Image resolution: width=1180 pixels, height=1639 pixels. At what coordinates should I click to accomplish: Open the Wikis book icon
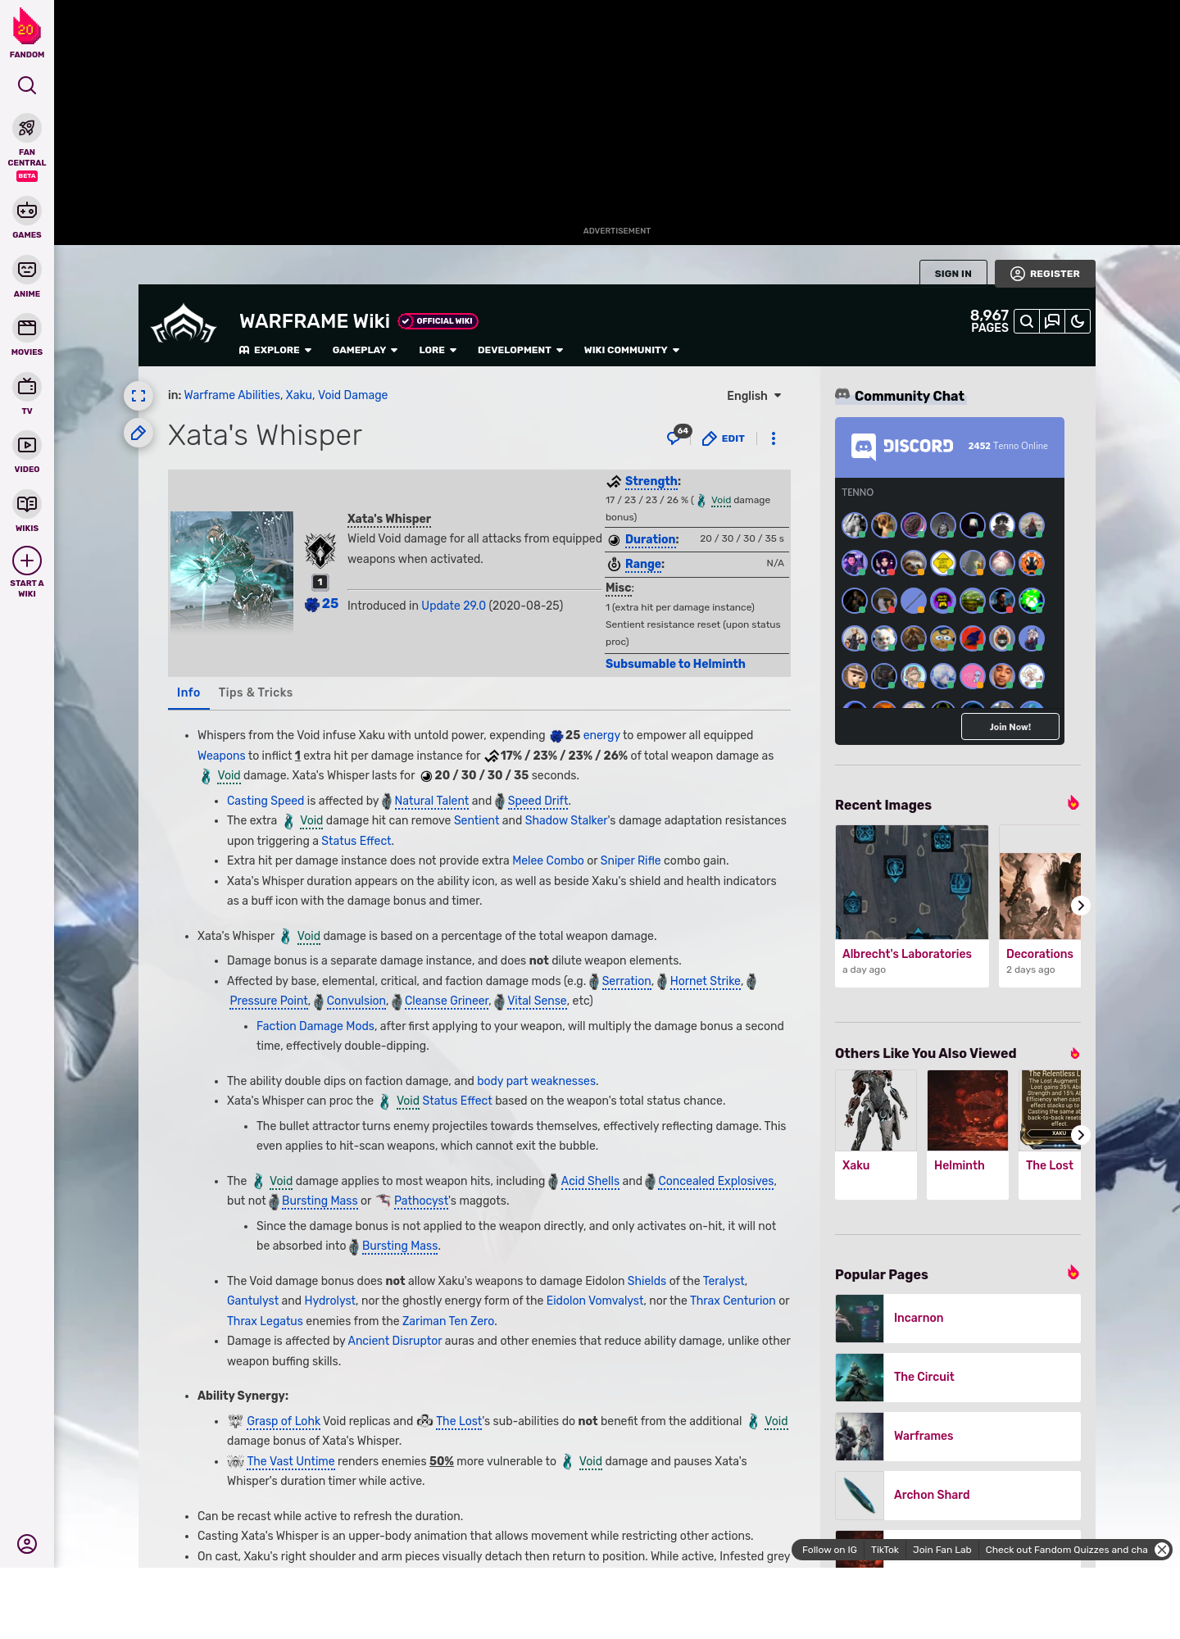pos(27,504)
